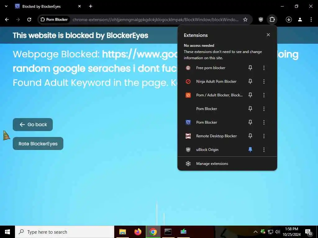
Task: Unpin the uBlock Origin extension
Action: (250, 150)
